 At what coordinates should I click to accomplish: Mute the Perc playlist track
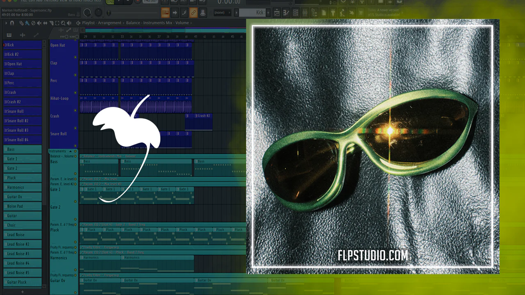click(75, 93)
